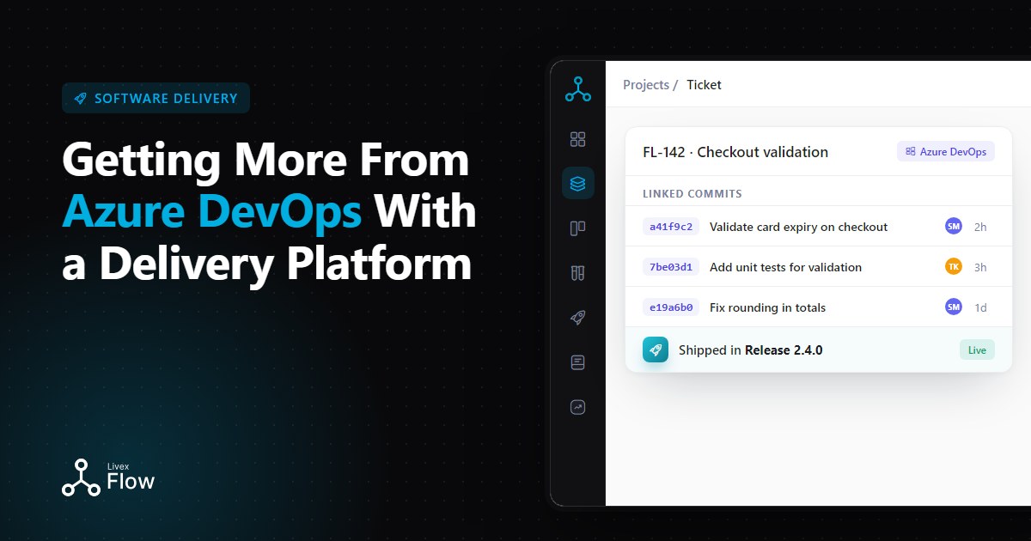
Task: Click 'FL-142 · Checkout validation' title
Action: point(735,152)
